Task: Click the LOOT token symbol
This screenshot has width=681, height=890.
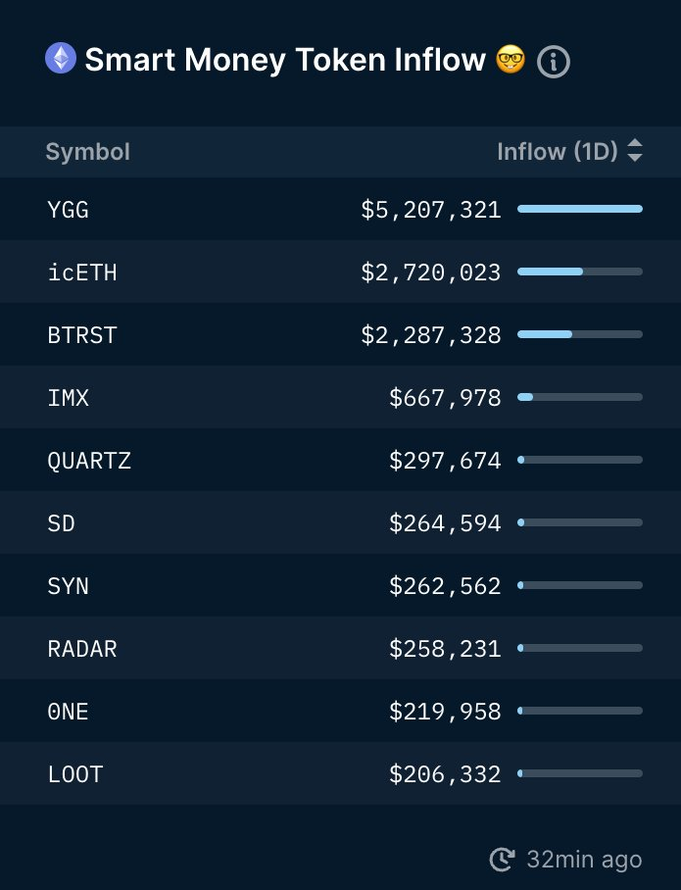Action: click(75, 773)
